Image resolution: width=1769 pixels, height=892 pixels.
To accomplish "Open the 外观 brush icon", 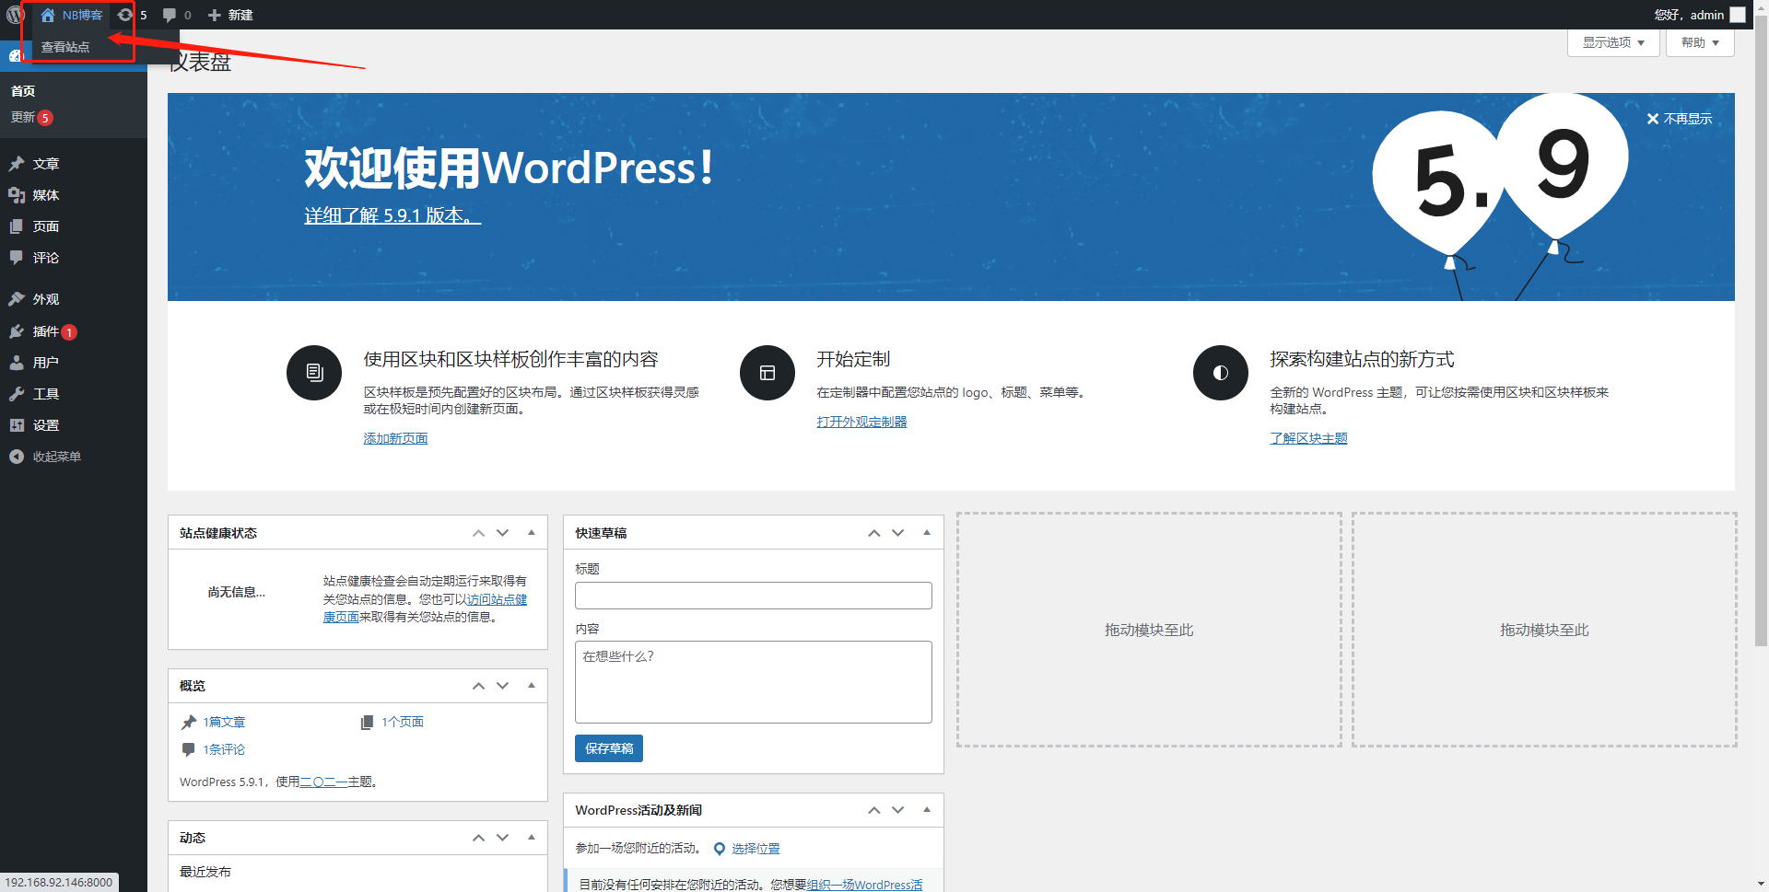I will click(x=17, y=299).
